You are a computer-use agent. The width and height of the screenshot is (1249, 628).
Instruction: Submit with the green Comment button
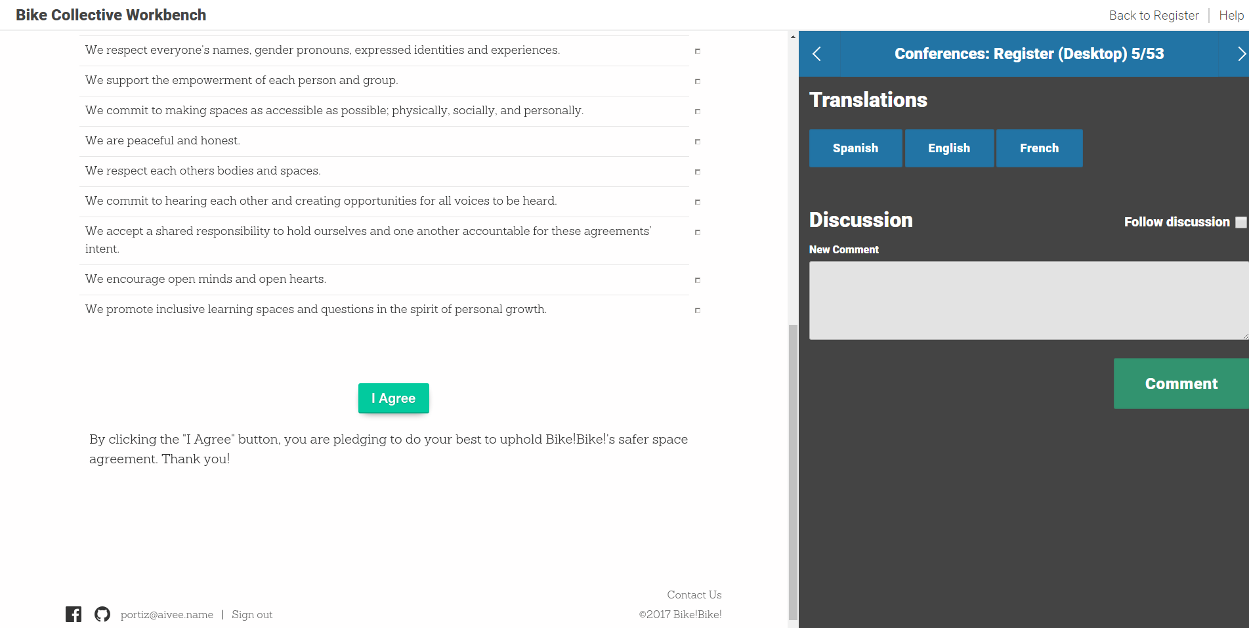coord(1181,384)
